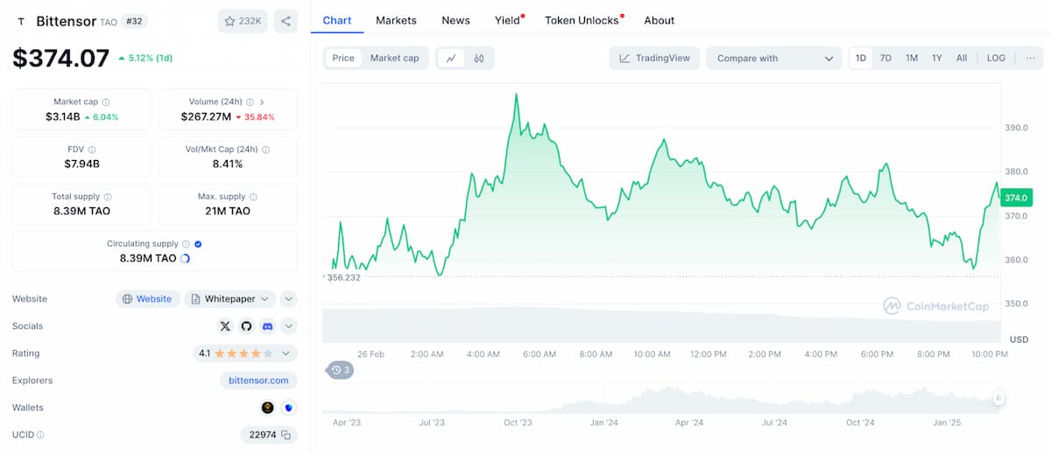This screenshot has height=453, width=1051.
Task: Expand the 4.1 rating dropdown
Action: tap(245, 353)
